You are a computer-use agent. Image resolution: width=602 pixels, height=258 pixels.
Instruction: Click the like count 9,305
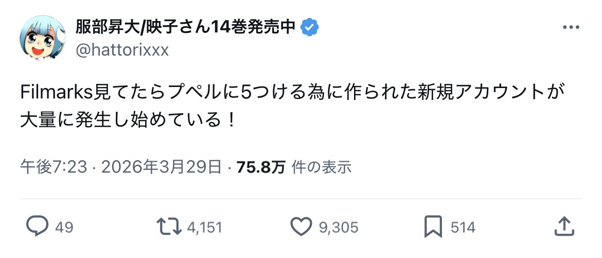pos(339,227)
